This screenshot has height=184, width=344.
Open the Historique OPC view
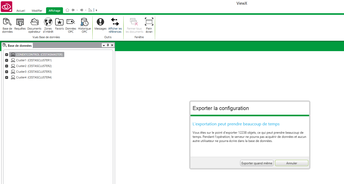point(84,25)
